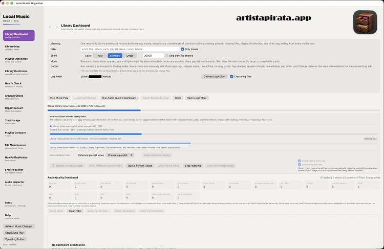384x249 pixels.
Task: Open Help in the sidebar
Action: 19,216
